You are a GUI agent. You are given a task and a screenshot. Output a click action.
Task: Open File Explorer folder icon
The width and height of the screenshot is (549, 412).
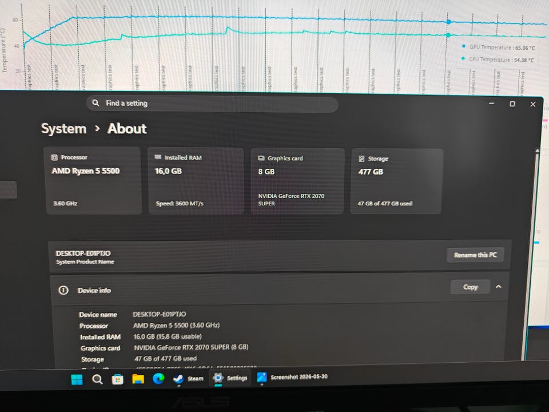pyautogui.click(x=138, y=379)
